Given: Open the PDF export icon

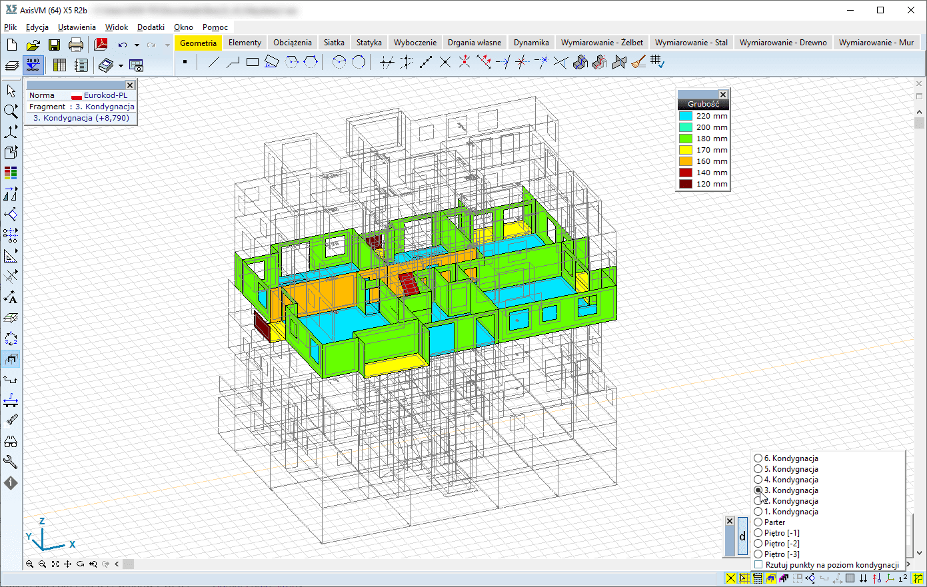Looking at the screenshot, I should (x=101, y=45).
